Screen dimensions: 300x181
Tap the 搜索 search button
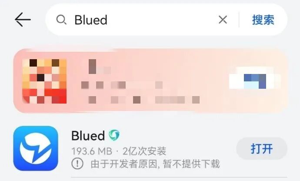click(263, 20)
